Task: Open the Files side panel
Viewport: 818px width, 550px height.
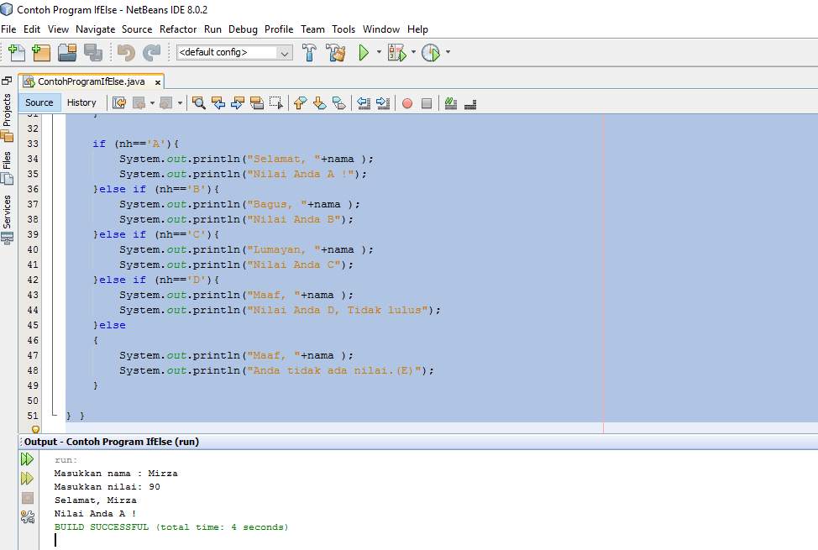Action: (7, 168)
